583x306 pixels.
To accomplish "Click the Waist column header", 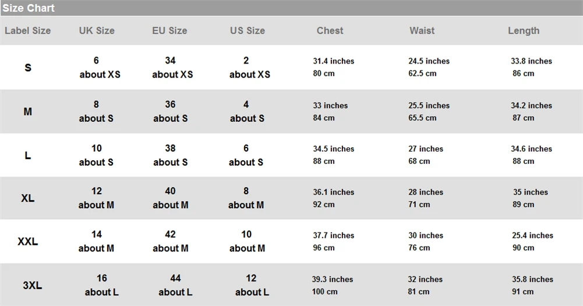I will pyautogui.click(x=422, y=30).
